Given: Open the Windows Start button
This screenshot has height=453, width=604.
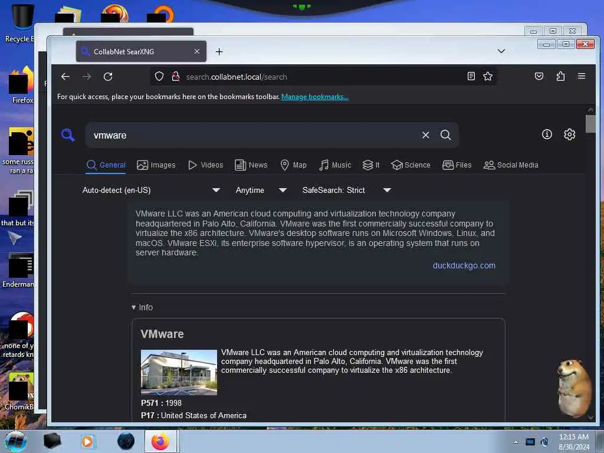Looking at the screenshot, I should tap(15, 441).
